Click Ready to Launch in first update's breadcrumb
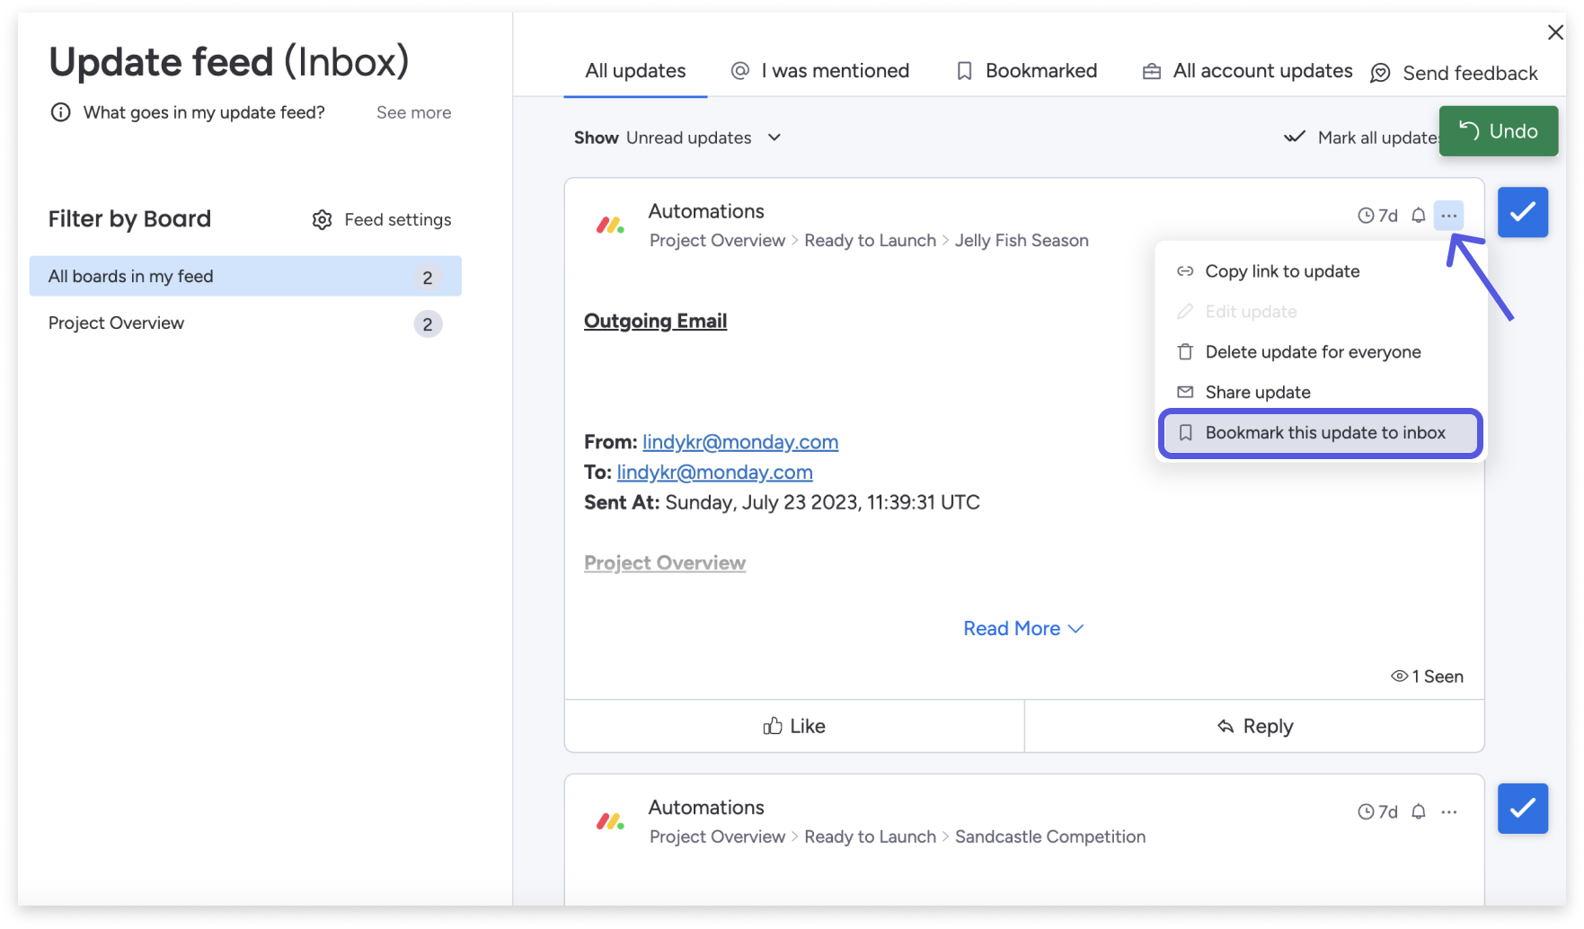The image size is (1584, 929). point(870,241)
